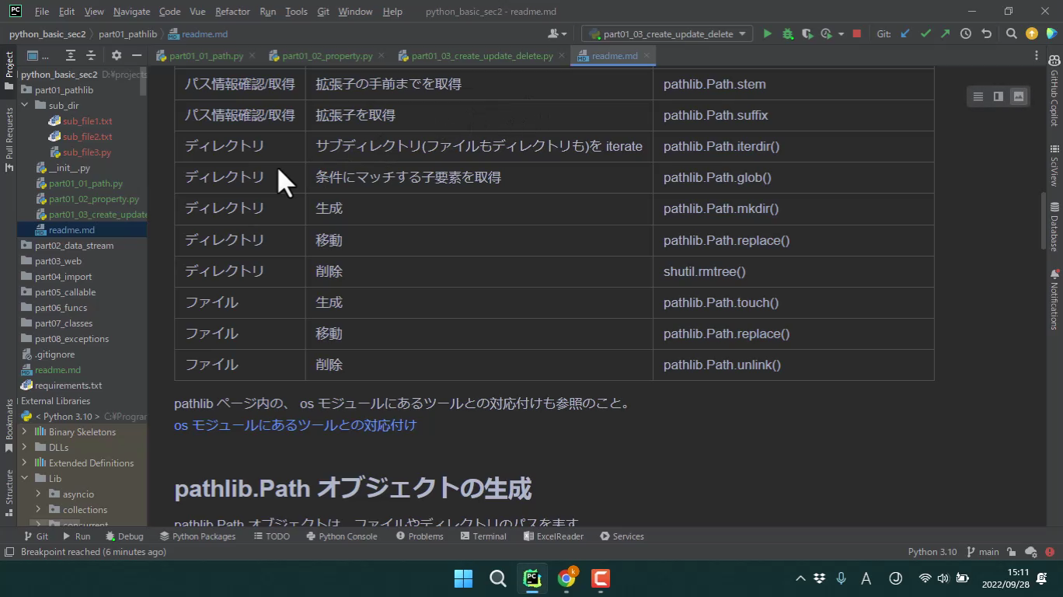Open Git history with the clock icon

[965, 34]
